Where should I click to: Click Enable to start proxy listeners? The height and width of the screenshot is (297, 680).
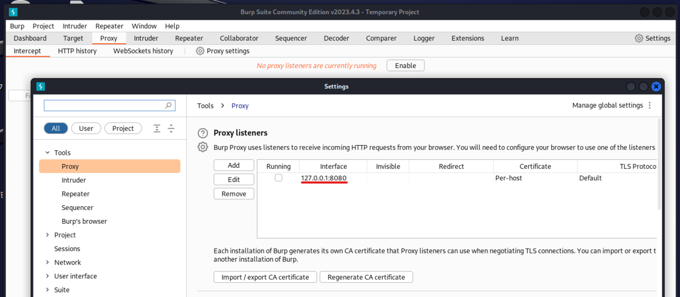[x=405, y=66]
